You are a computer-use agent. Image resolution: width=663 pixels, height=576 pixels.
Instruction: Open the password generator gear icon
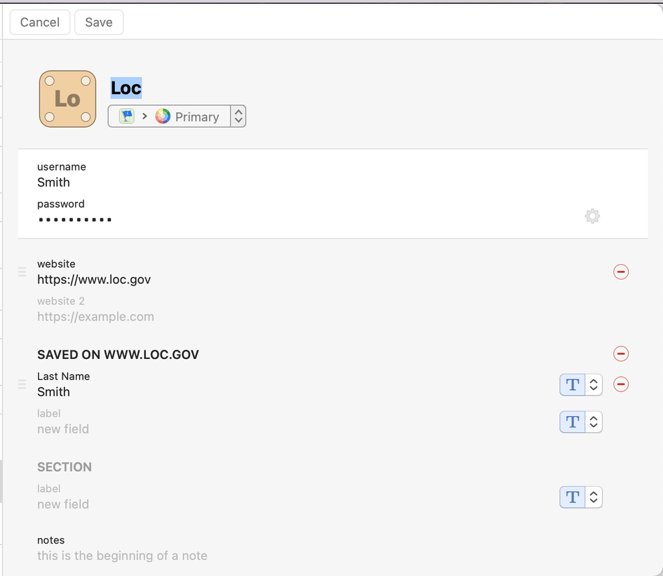pos(592,216)
